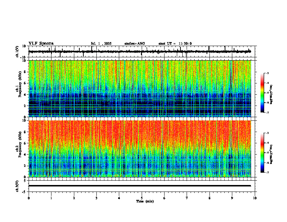Click time-axis tick label "9"
The image size is (287, 222).
232,198
